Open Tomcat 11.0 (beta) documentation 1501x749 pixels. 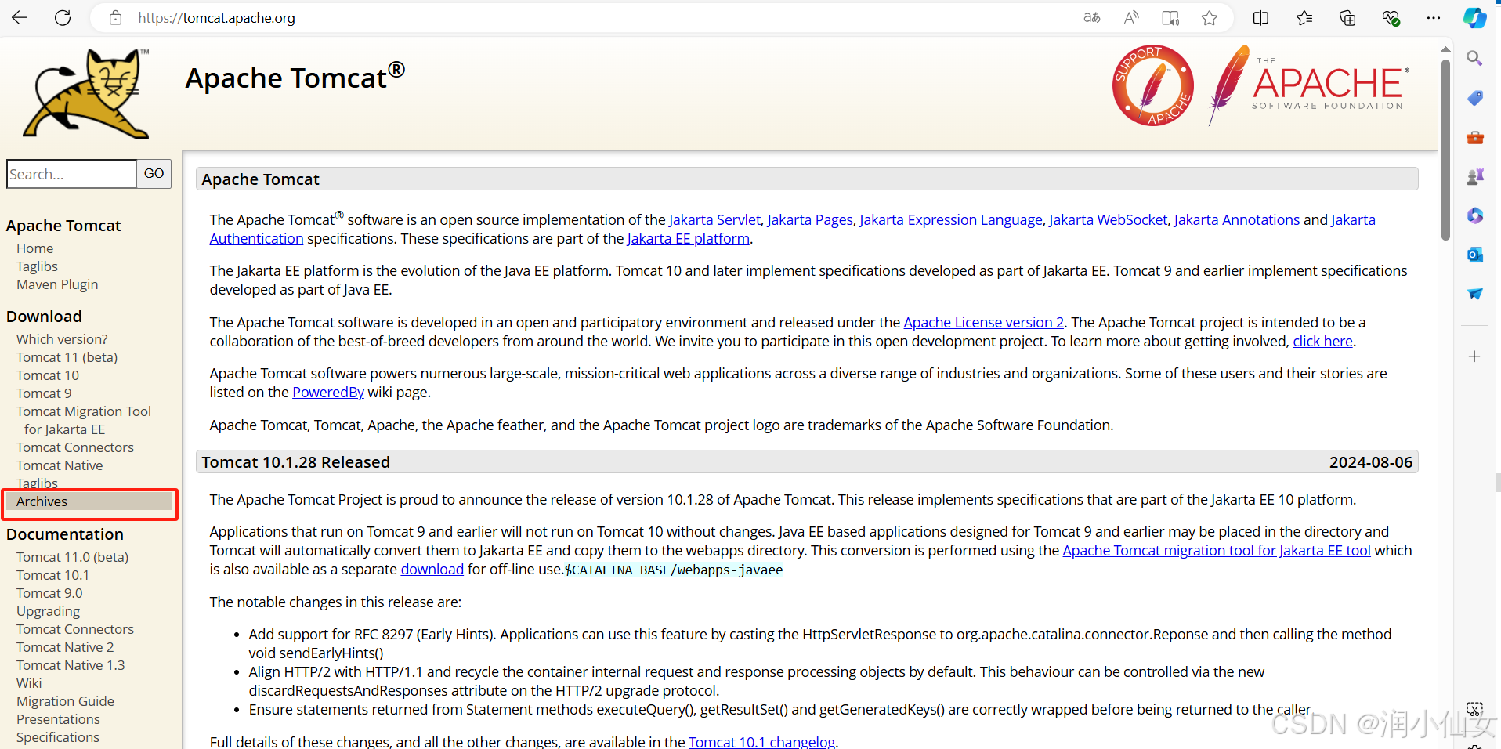pyautogui.click(x=72, y=557)
